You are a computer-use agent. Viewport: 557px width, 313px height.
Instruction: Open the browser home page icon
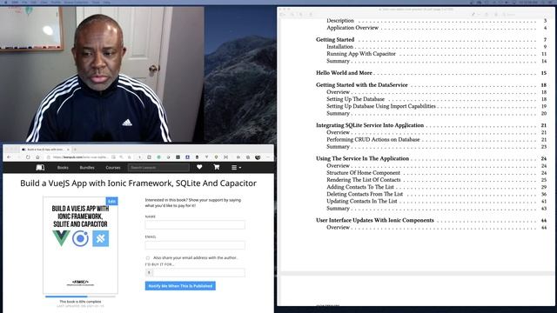pyautogui.click(x=37, y=157)
